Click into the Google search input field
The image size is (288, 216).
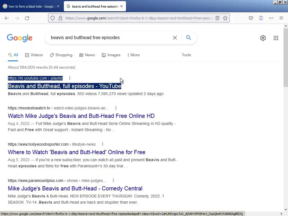[110, 38]
